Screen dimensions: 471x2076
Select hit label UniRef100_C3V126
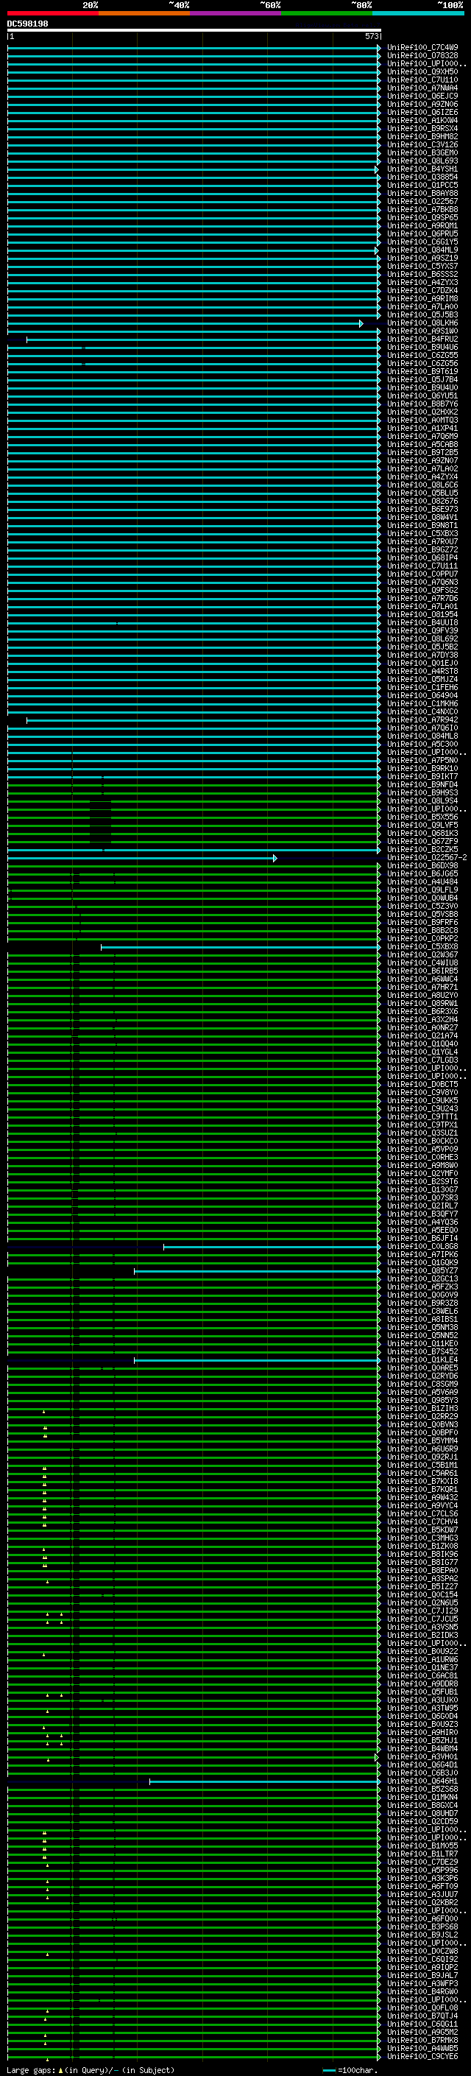coord(422,144)
